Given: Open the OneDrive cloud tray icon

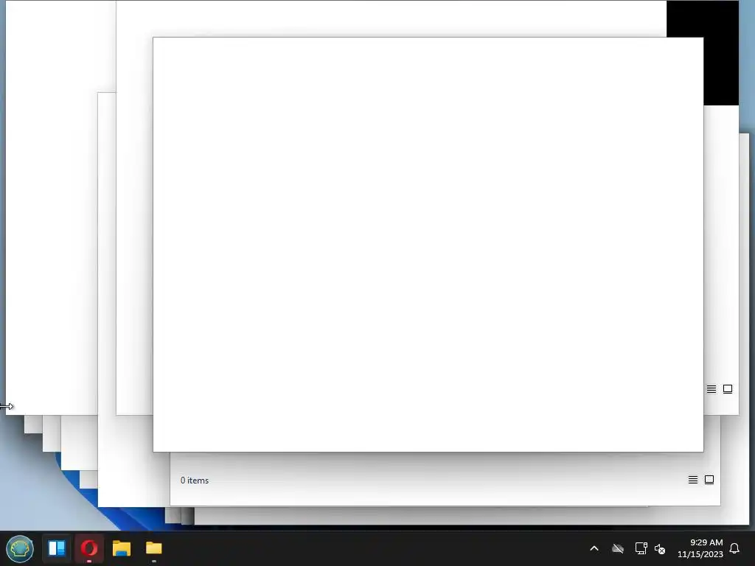Looking at the screenshot, I should tap(618, 548).
